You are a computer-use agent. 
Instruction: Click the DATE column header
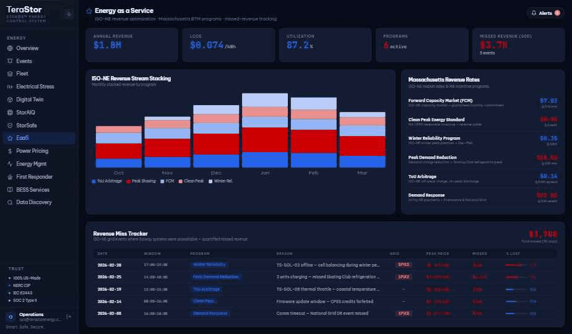click(x=102, y=254)
